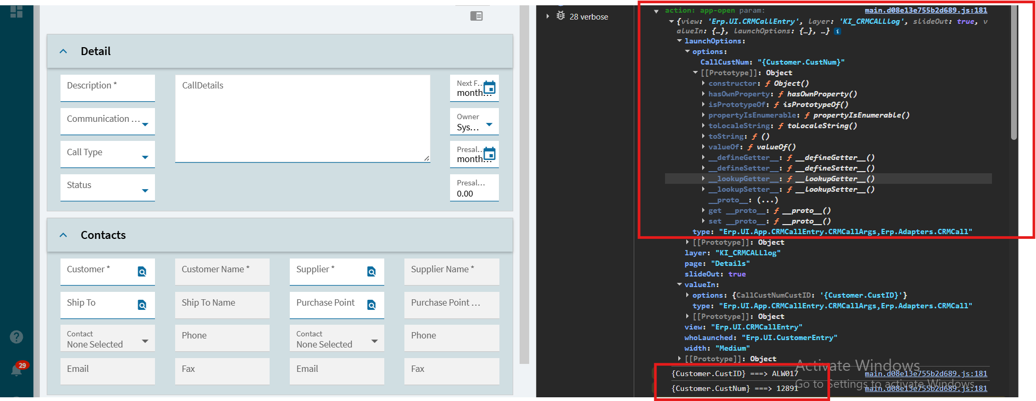Open the apps grid menu icon
Viewport: 1036px width, 401px height.
coord(16,12)
